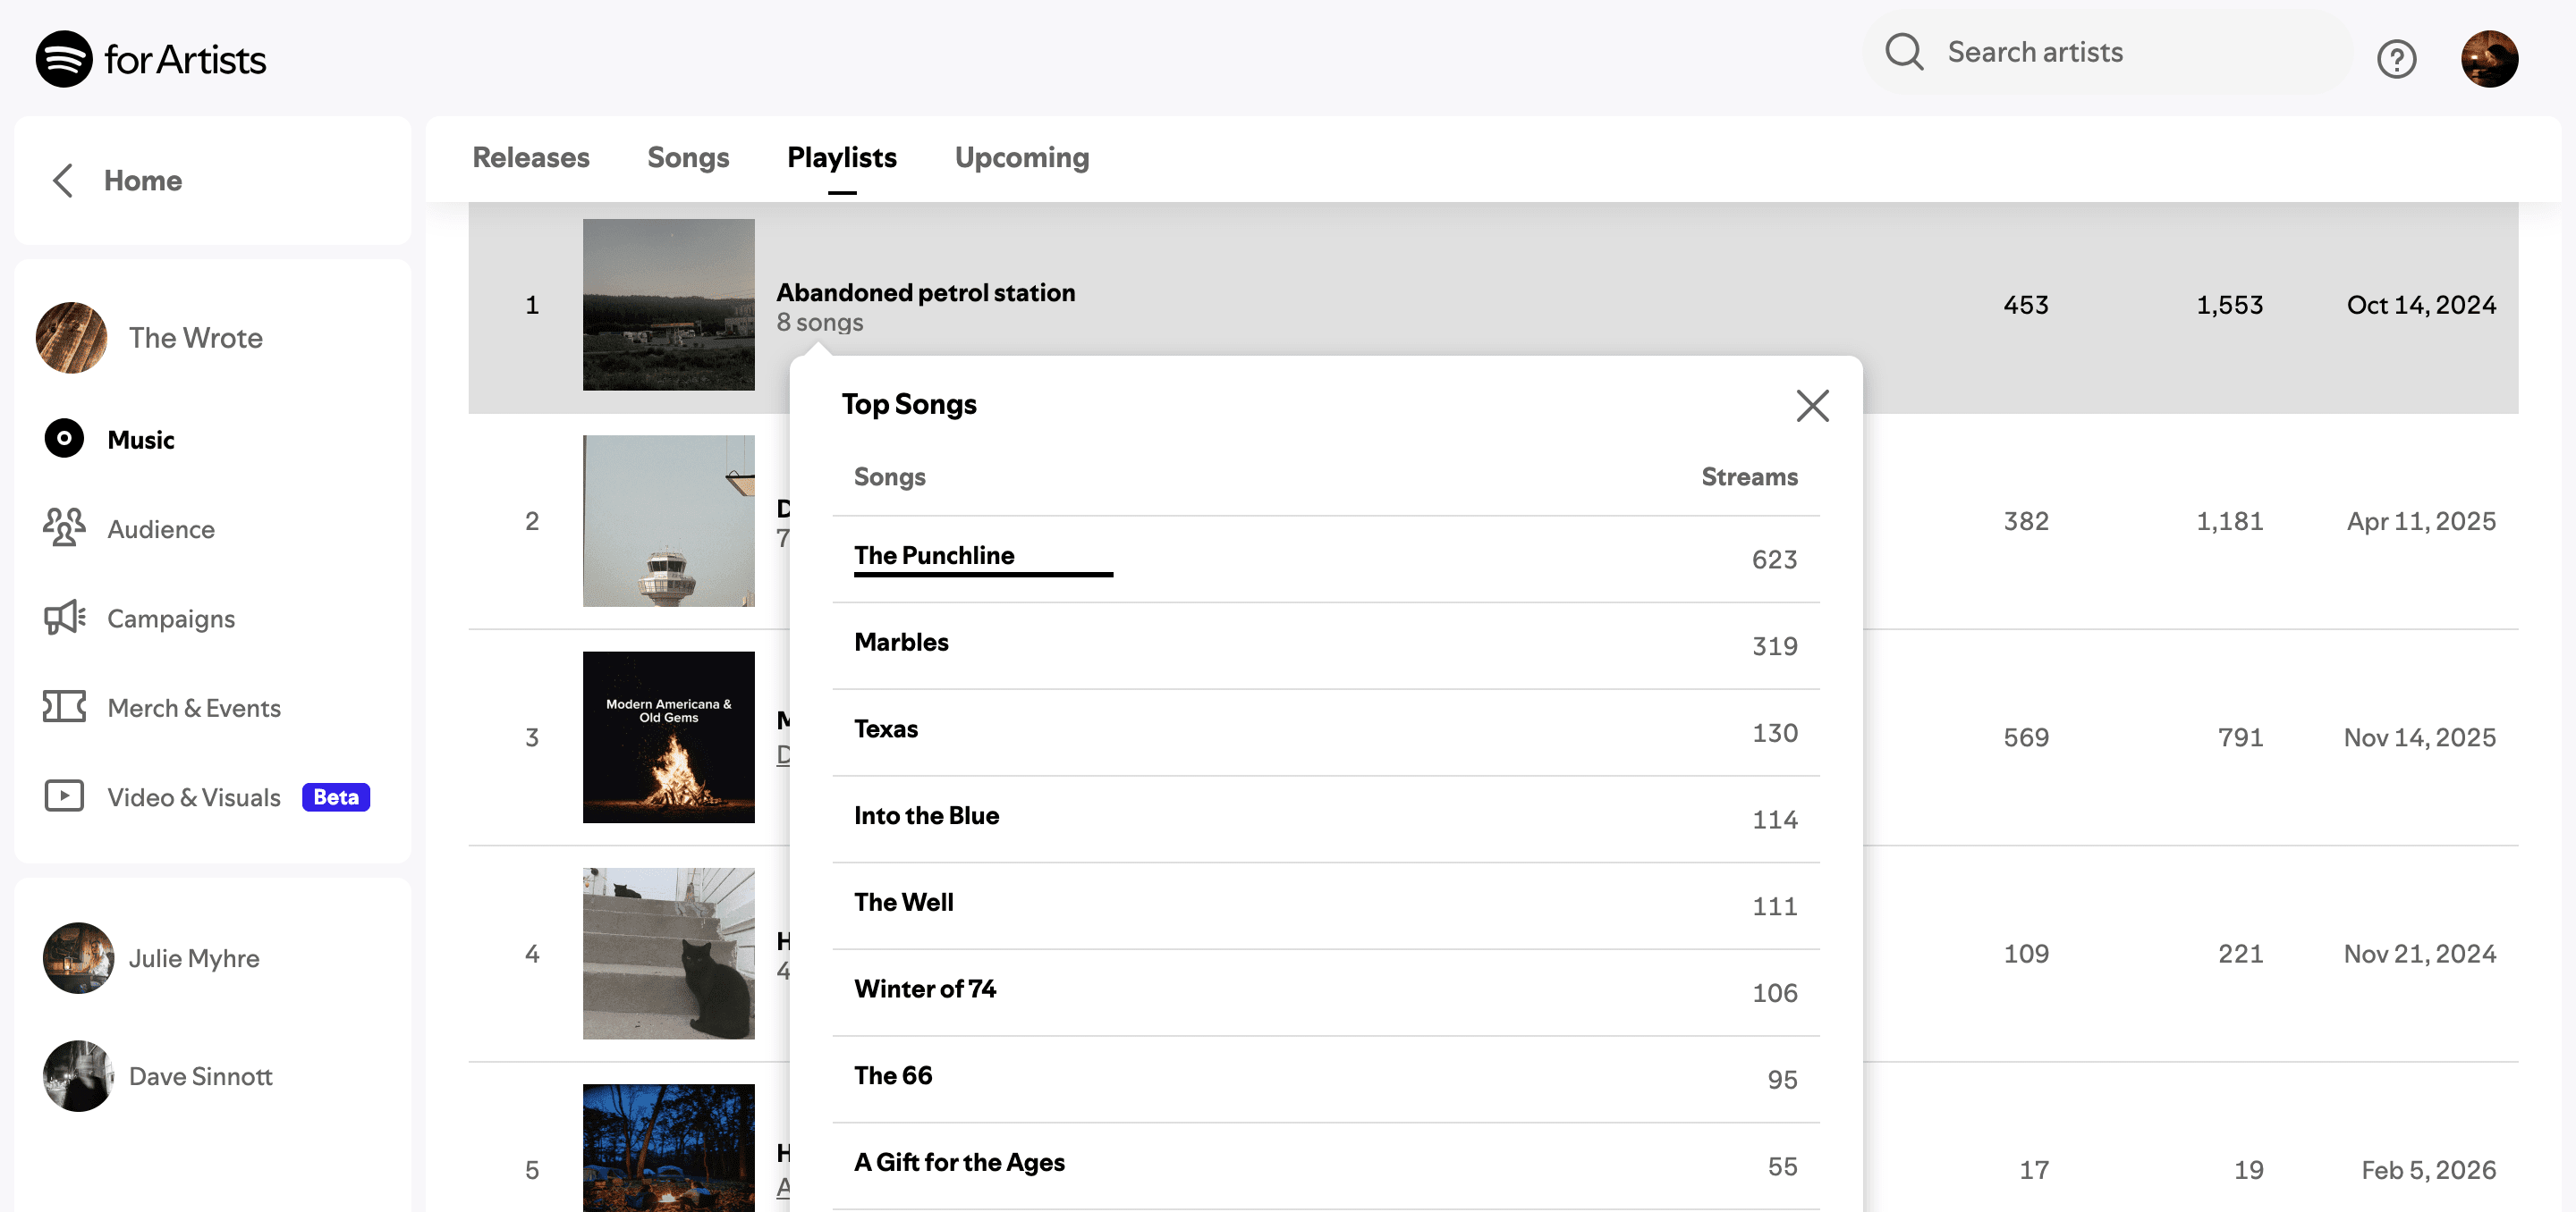
Task: Open the user profile avatar menu
Action: point(2488,59)
